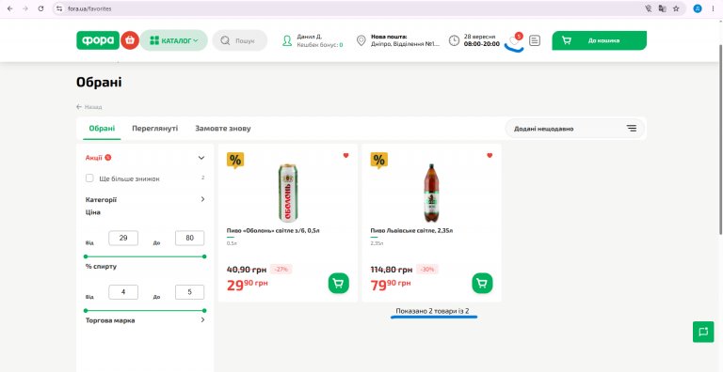Reload the page with refresh icon
This screenshot has width=723, height=372.
[40, 8]
